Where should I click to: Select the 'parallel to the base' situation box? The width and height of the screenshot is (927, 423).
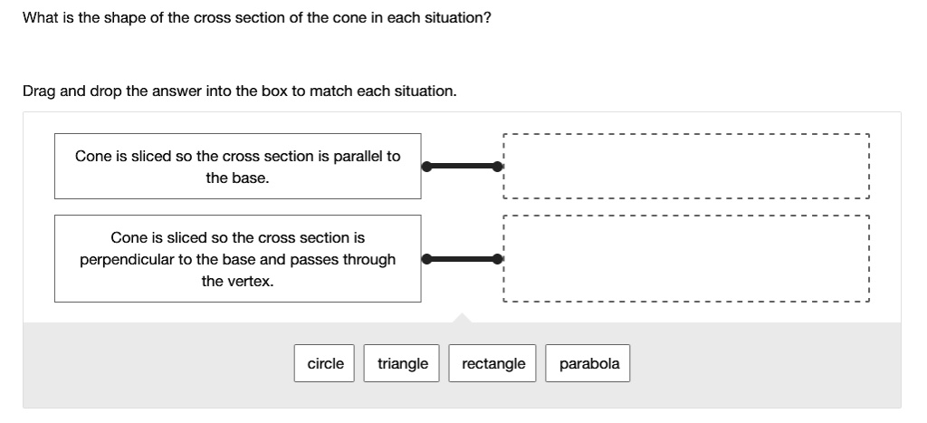238,167
